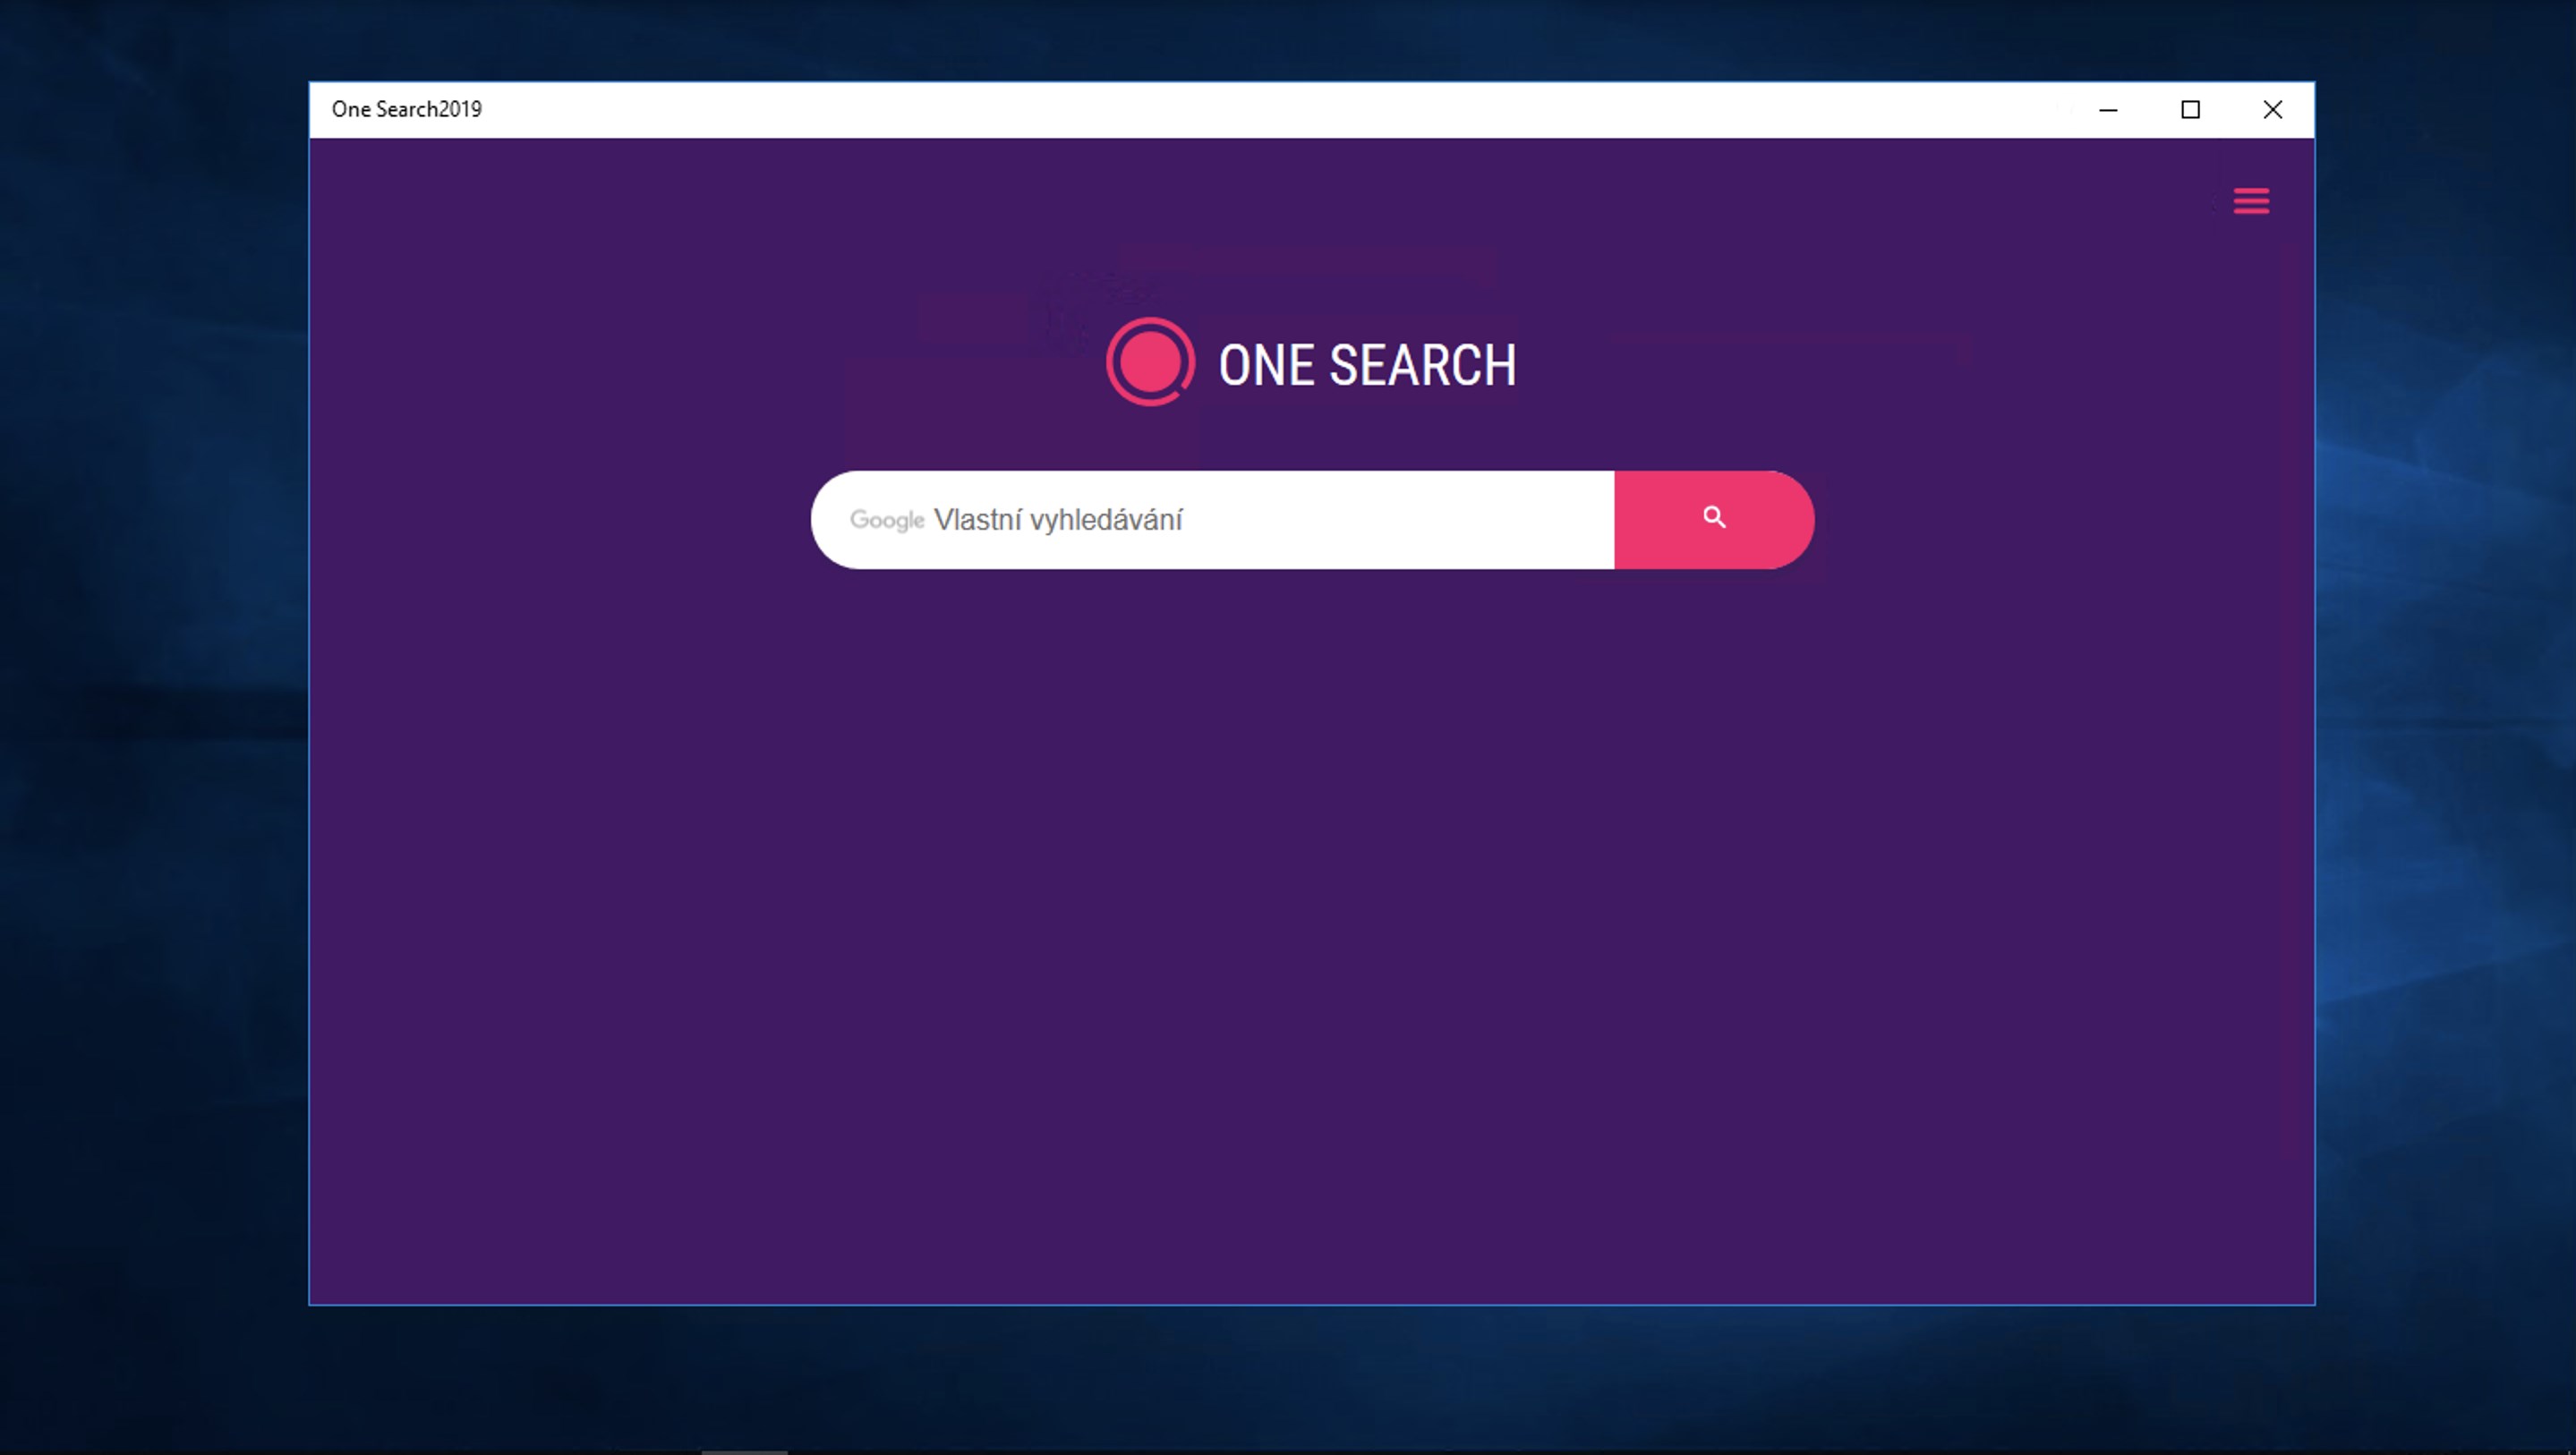Image resolution: width=2576 pixels, height=1455 pixels.
Task: Click the Google logo inside search field
Action: click(886, 520)
